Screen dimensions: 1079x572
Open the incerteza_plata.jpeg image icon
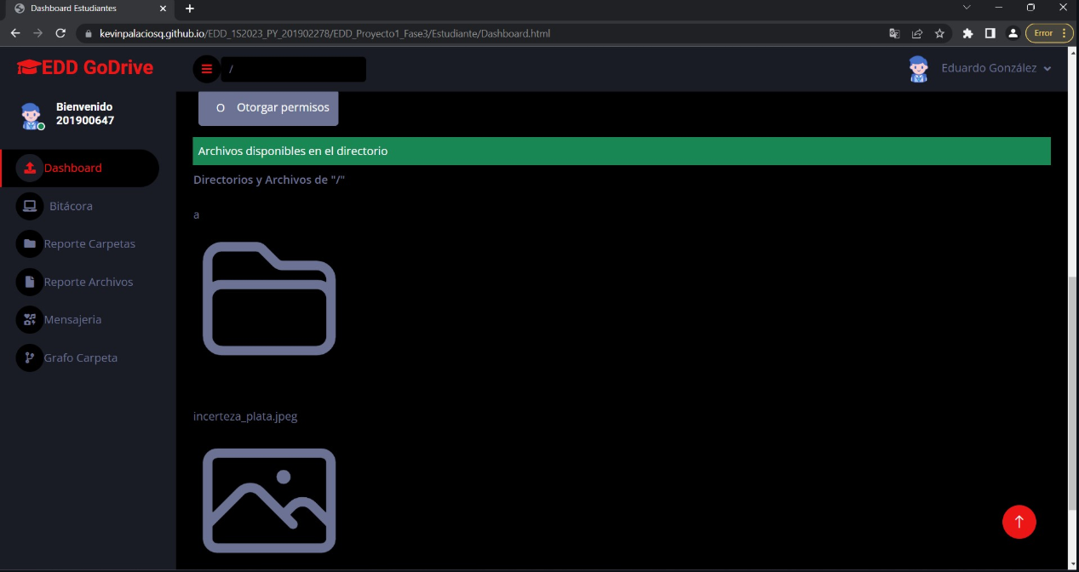tap(269, 500)
